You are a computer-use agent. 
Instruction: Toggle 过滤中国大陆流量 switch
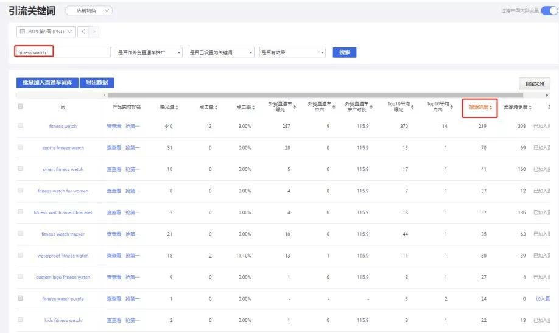[549, 11]
